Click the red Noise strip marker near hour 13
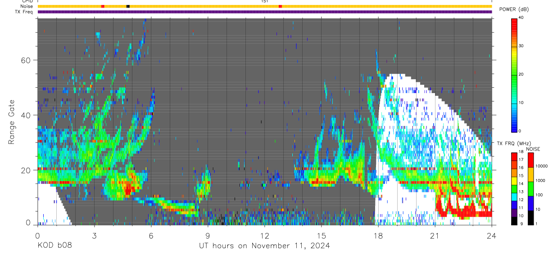This screenshot has width=553, height=255. [280, 6]
